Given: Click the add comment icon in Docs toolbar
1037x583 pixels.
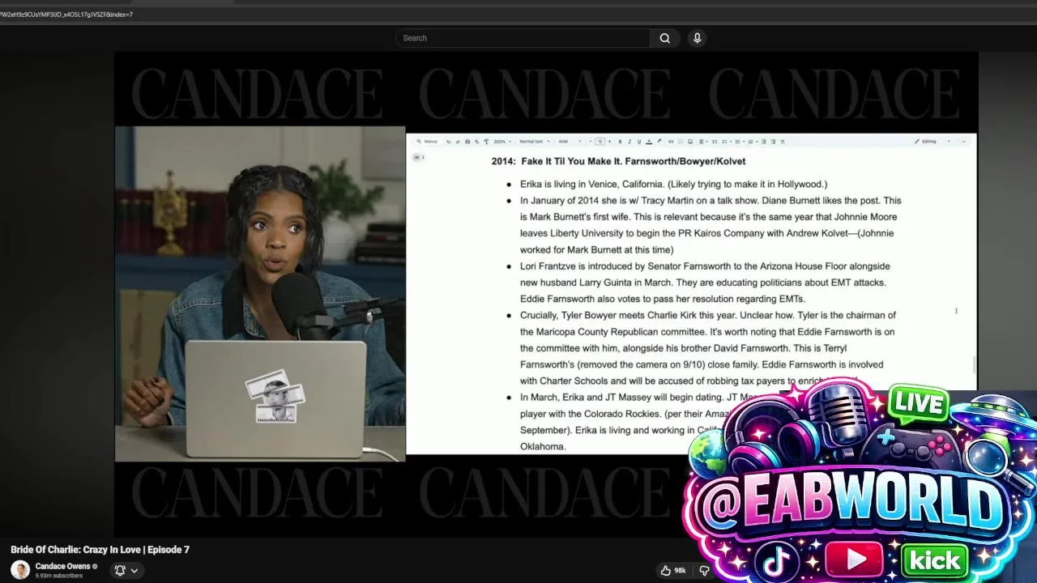Looking at the screenshot, I should [x=681, y=142].
